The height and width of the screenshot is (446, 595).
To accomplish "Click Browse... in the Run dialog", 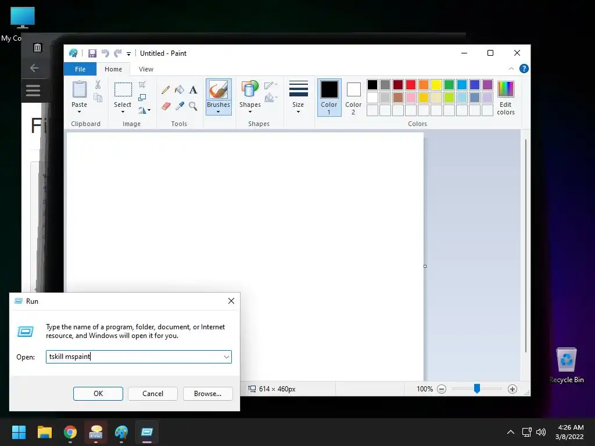I will 207,394.
